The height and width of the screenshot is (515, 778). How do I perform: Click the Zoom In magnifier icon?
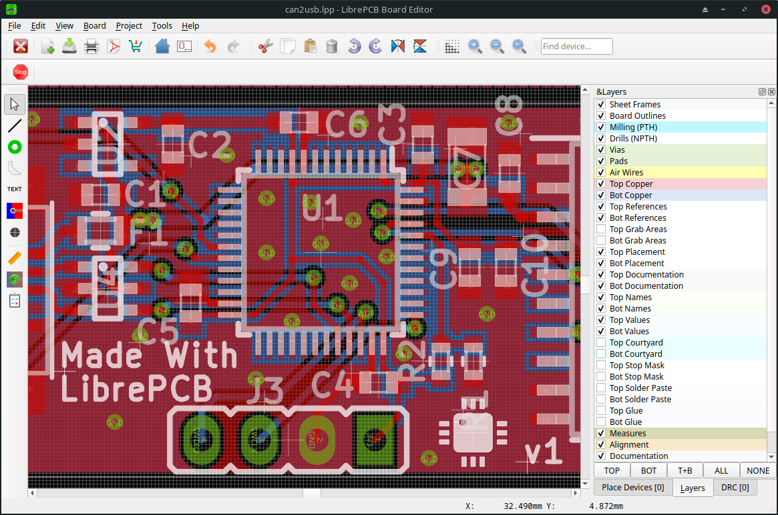point(475,47)
